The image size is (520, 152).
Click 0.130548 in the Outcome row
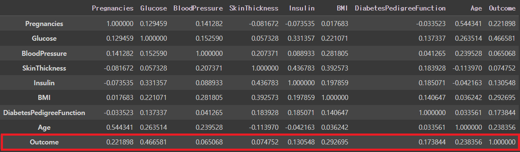pyautogui.click(x=301, y=142)
